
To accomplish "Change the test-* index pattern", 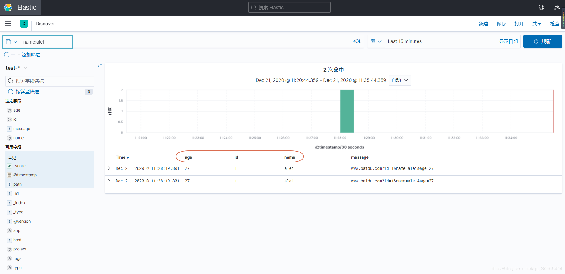I will tap(17, 68).
